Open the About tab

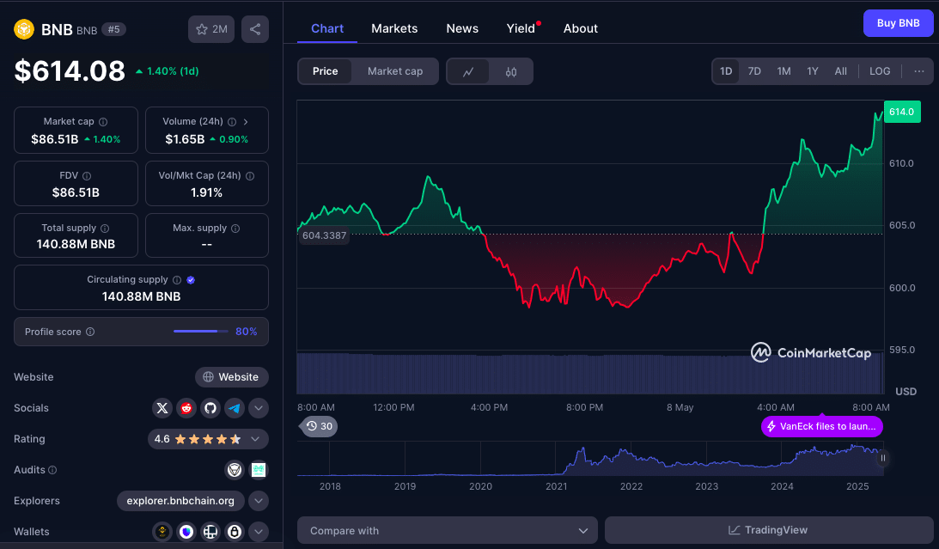point(580,28)
